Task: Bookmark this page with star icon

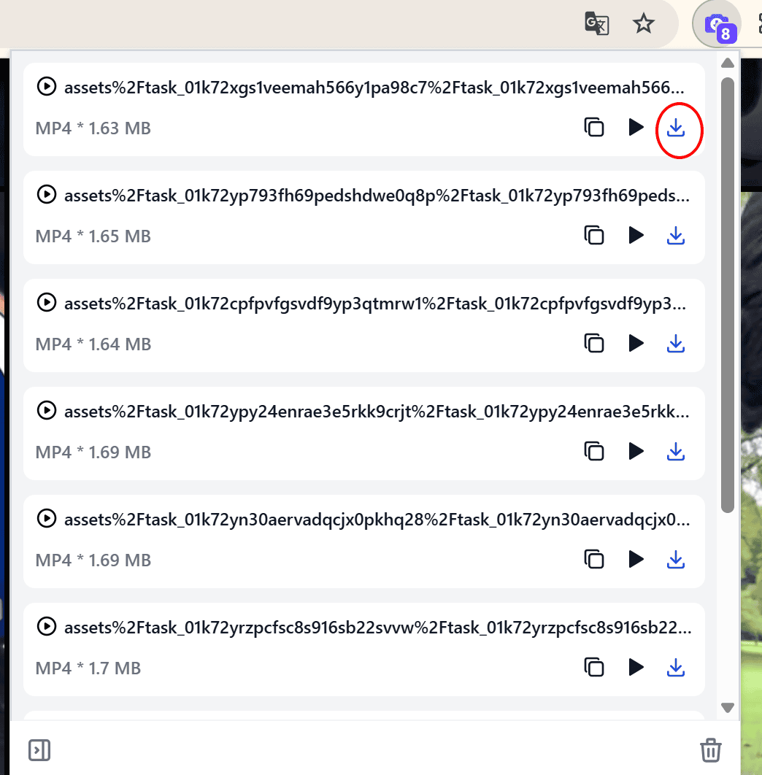Action: click(x=643, y=23)
